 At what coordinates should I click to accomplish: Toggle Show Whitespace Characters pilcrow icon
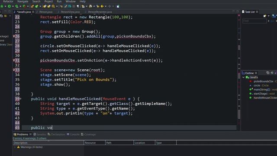coord(78,6)
